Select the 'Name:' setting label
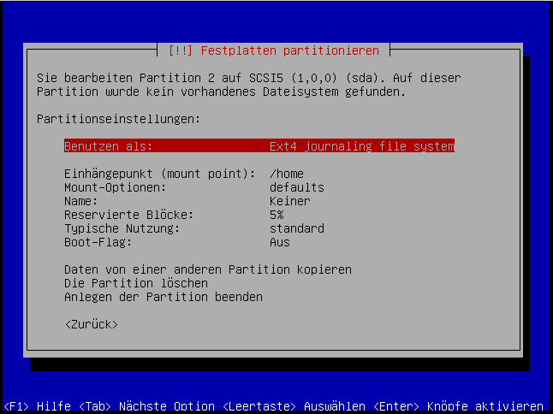Screen dimensions: 553x414 81,201
